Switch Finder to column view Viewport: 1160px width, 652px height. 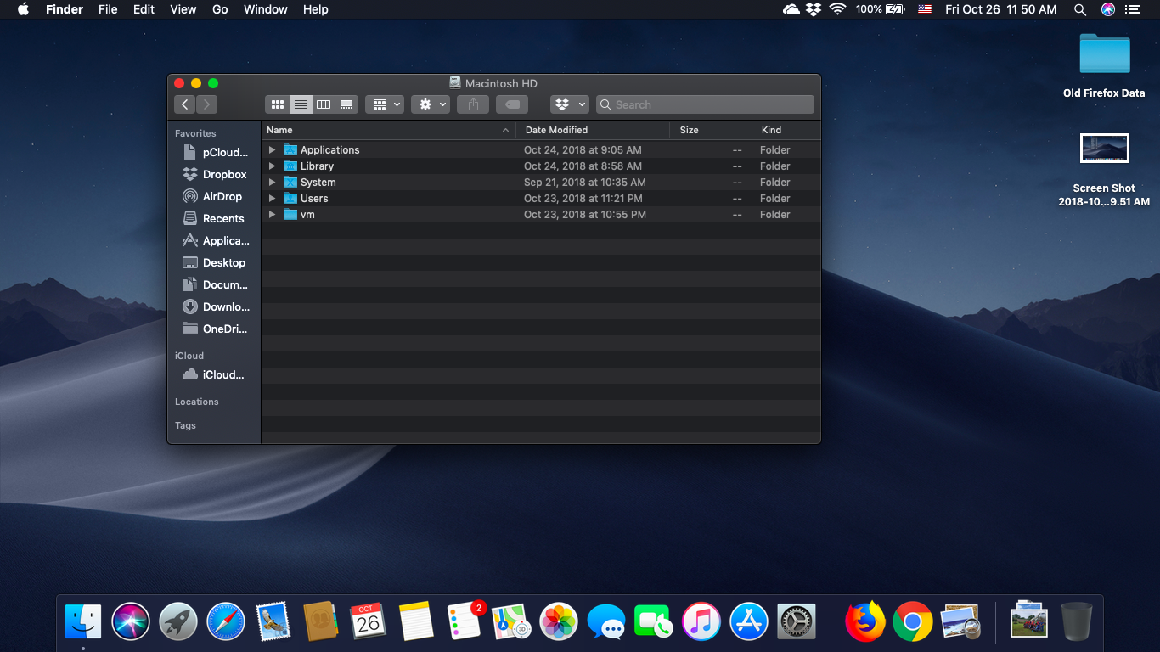click(324, 104)
